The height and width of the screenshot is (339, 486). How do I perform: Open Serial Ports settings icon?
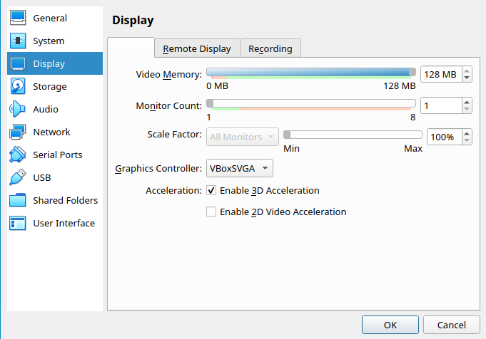click(19, 155)
